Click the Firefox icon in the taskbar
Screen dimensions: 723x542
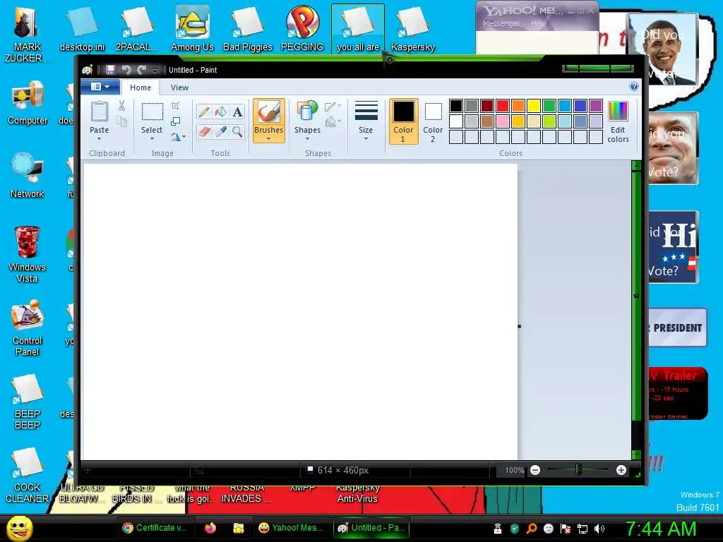point(210,528)
